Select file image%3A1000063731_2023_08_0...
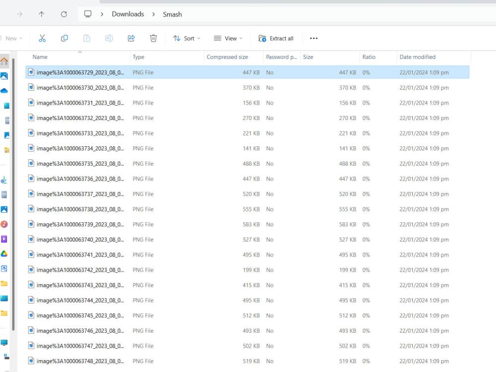The image size is (496, 372). (247, 103)
